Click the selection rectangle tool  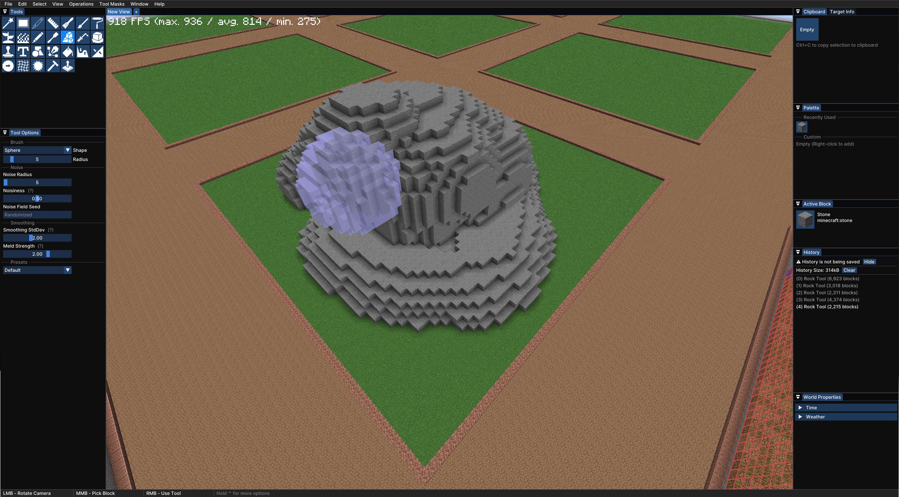coord(23,23)
